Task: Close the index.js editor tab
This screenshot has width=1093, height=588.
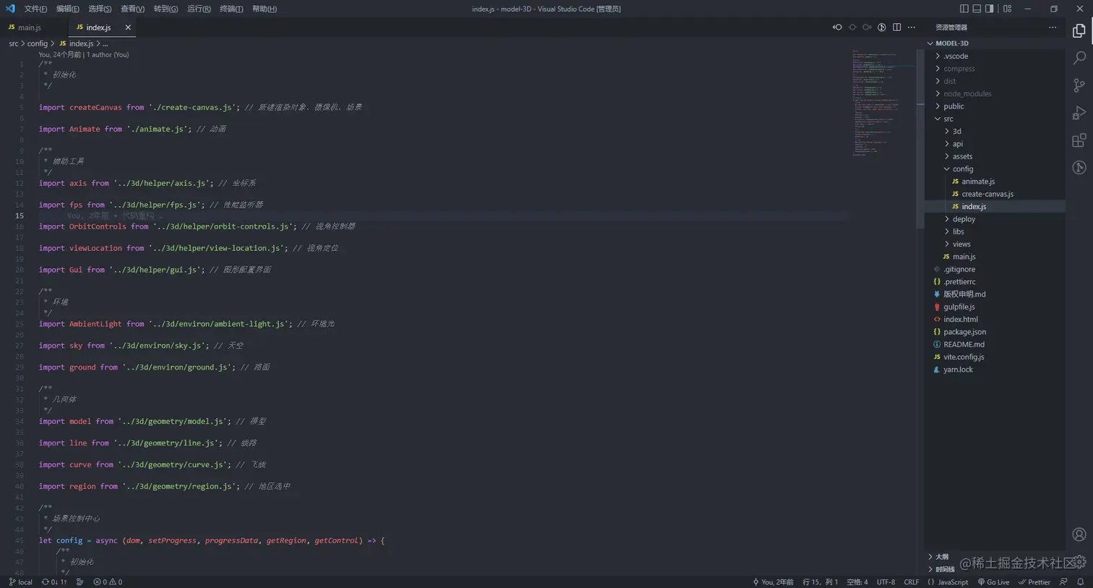Action: pyautogui.click(x=128, y=27)
